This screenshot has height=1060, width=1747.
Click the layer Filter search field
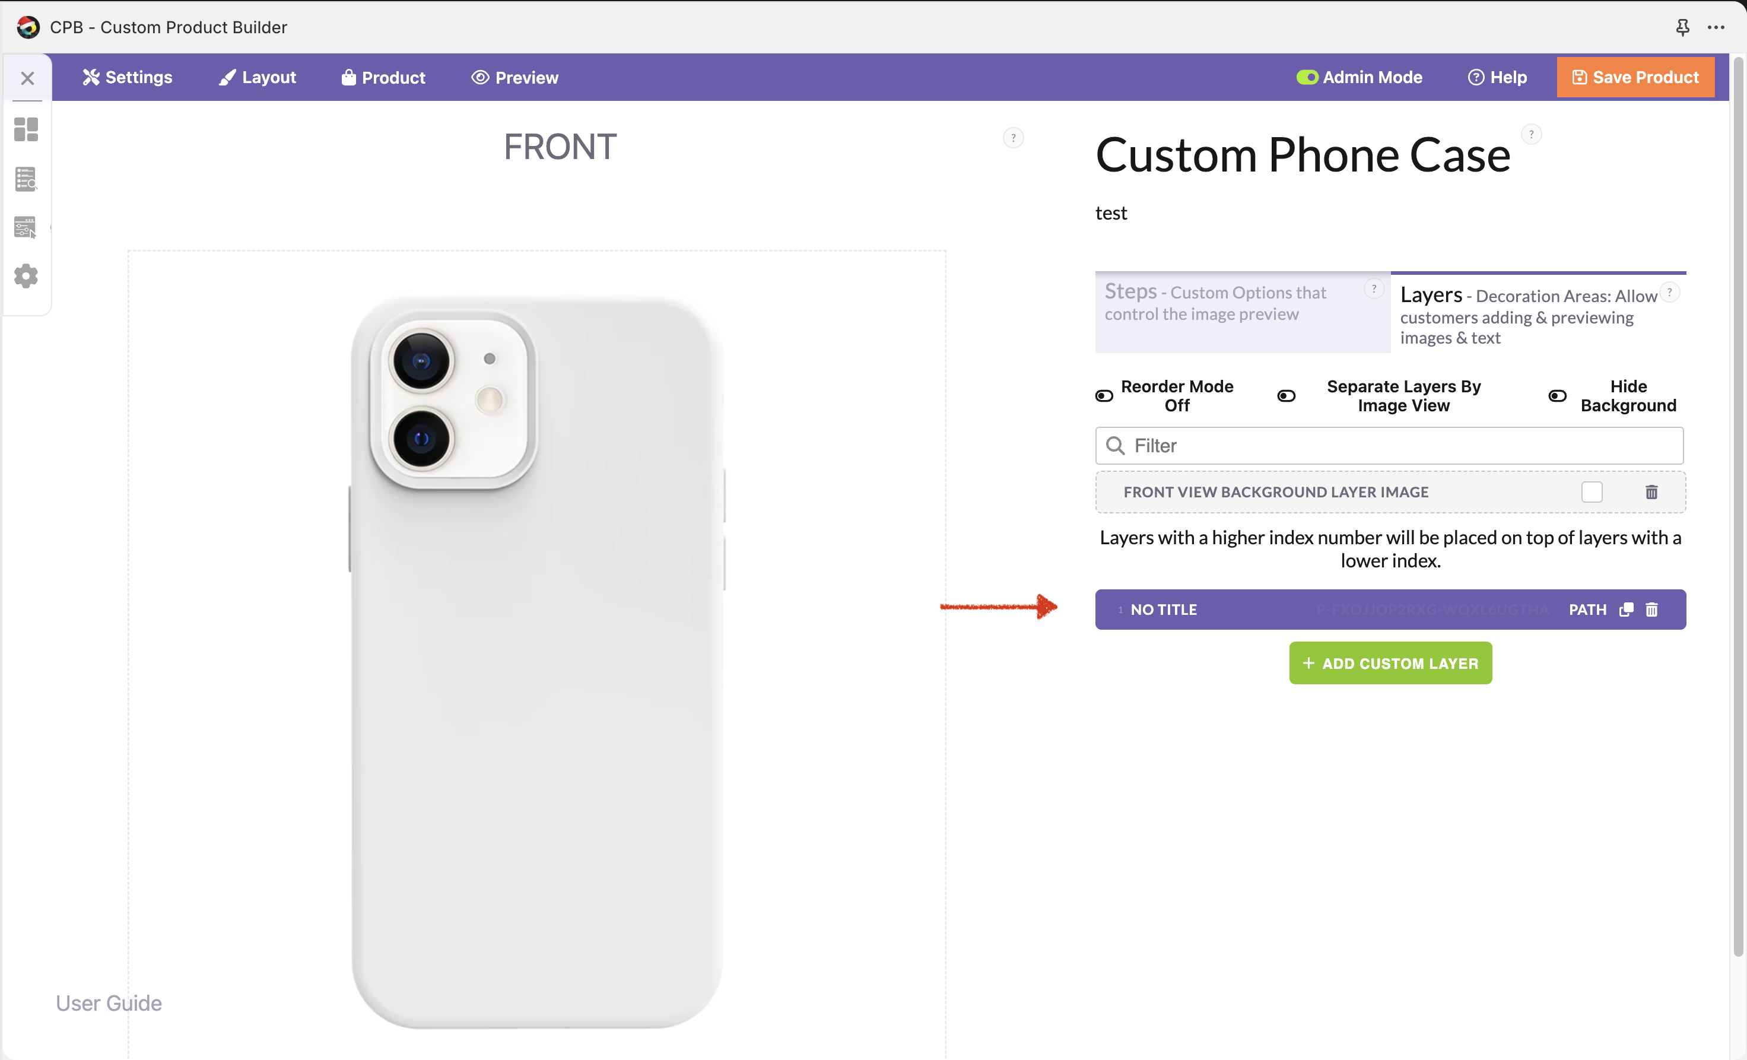(1390, 445)
